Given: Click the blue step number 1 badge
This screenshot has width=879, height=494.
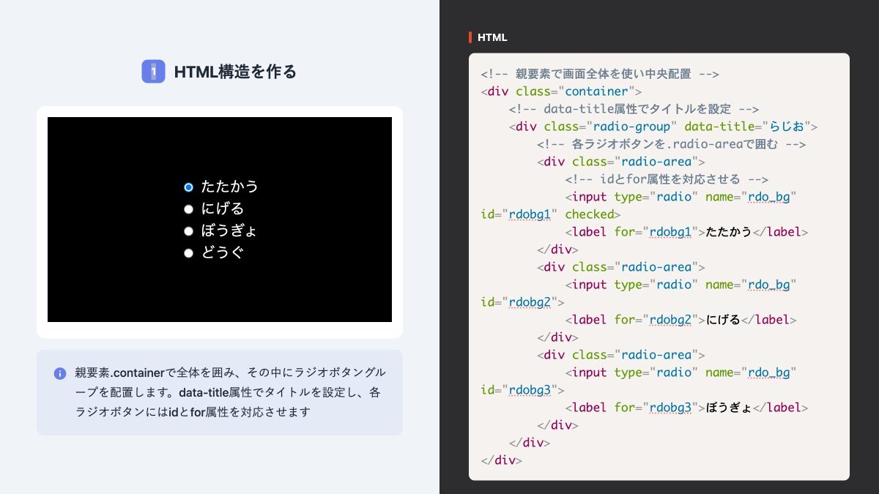Looking at the screenshot, I should click(x=153, y=72).
